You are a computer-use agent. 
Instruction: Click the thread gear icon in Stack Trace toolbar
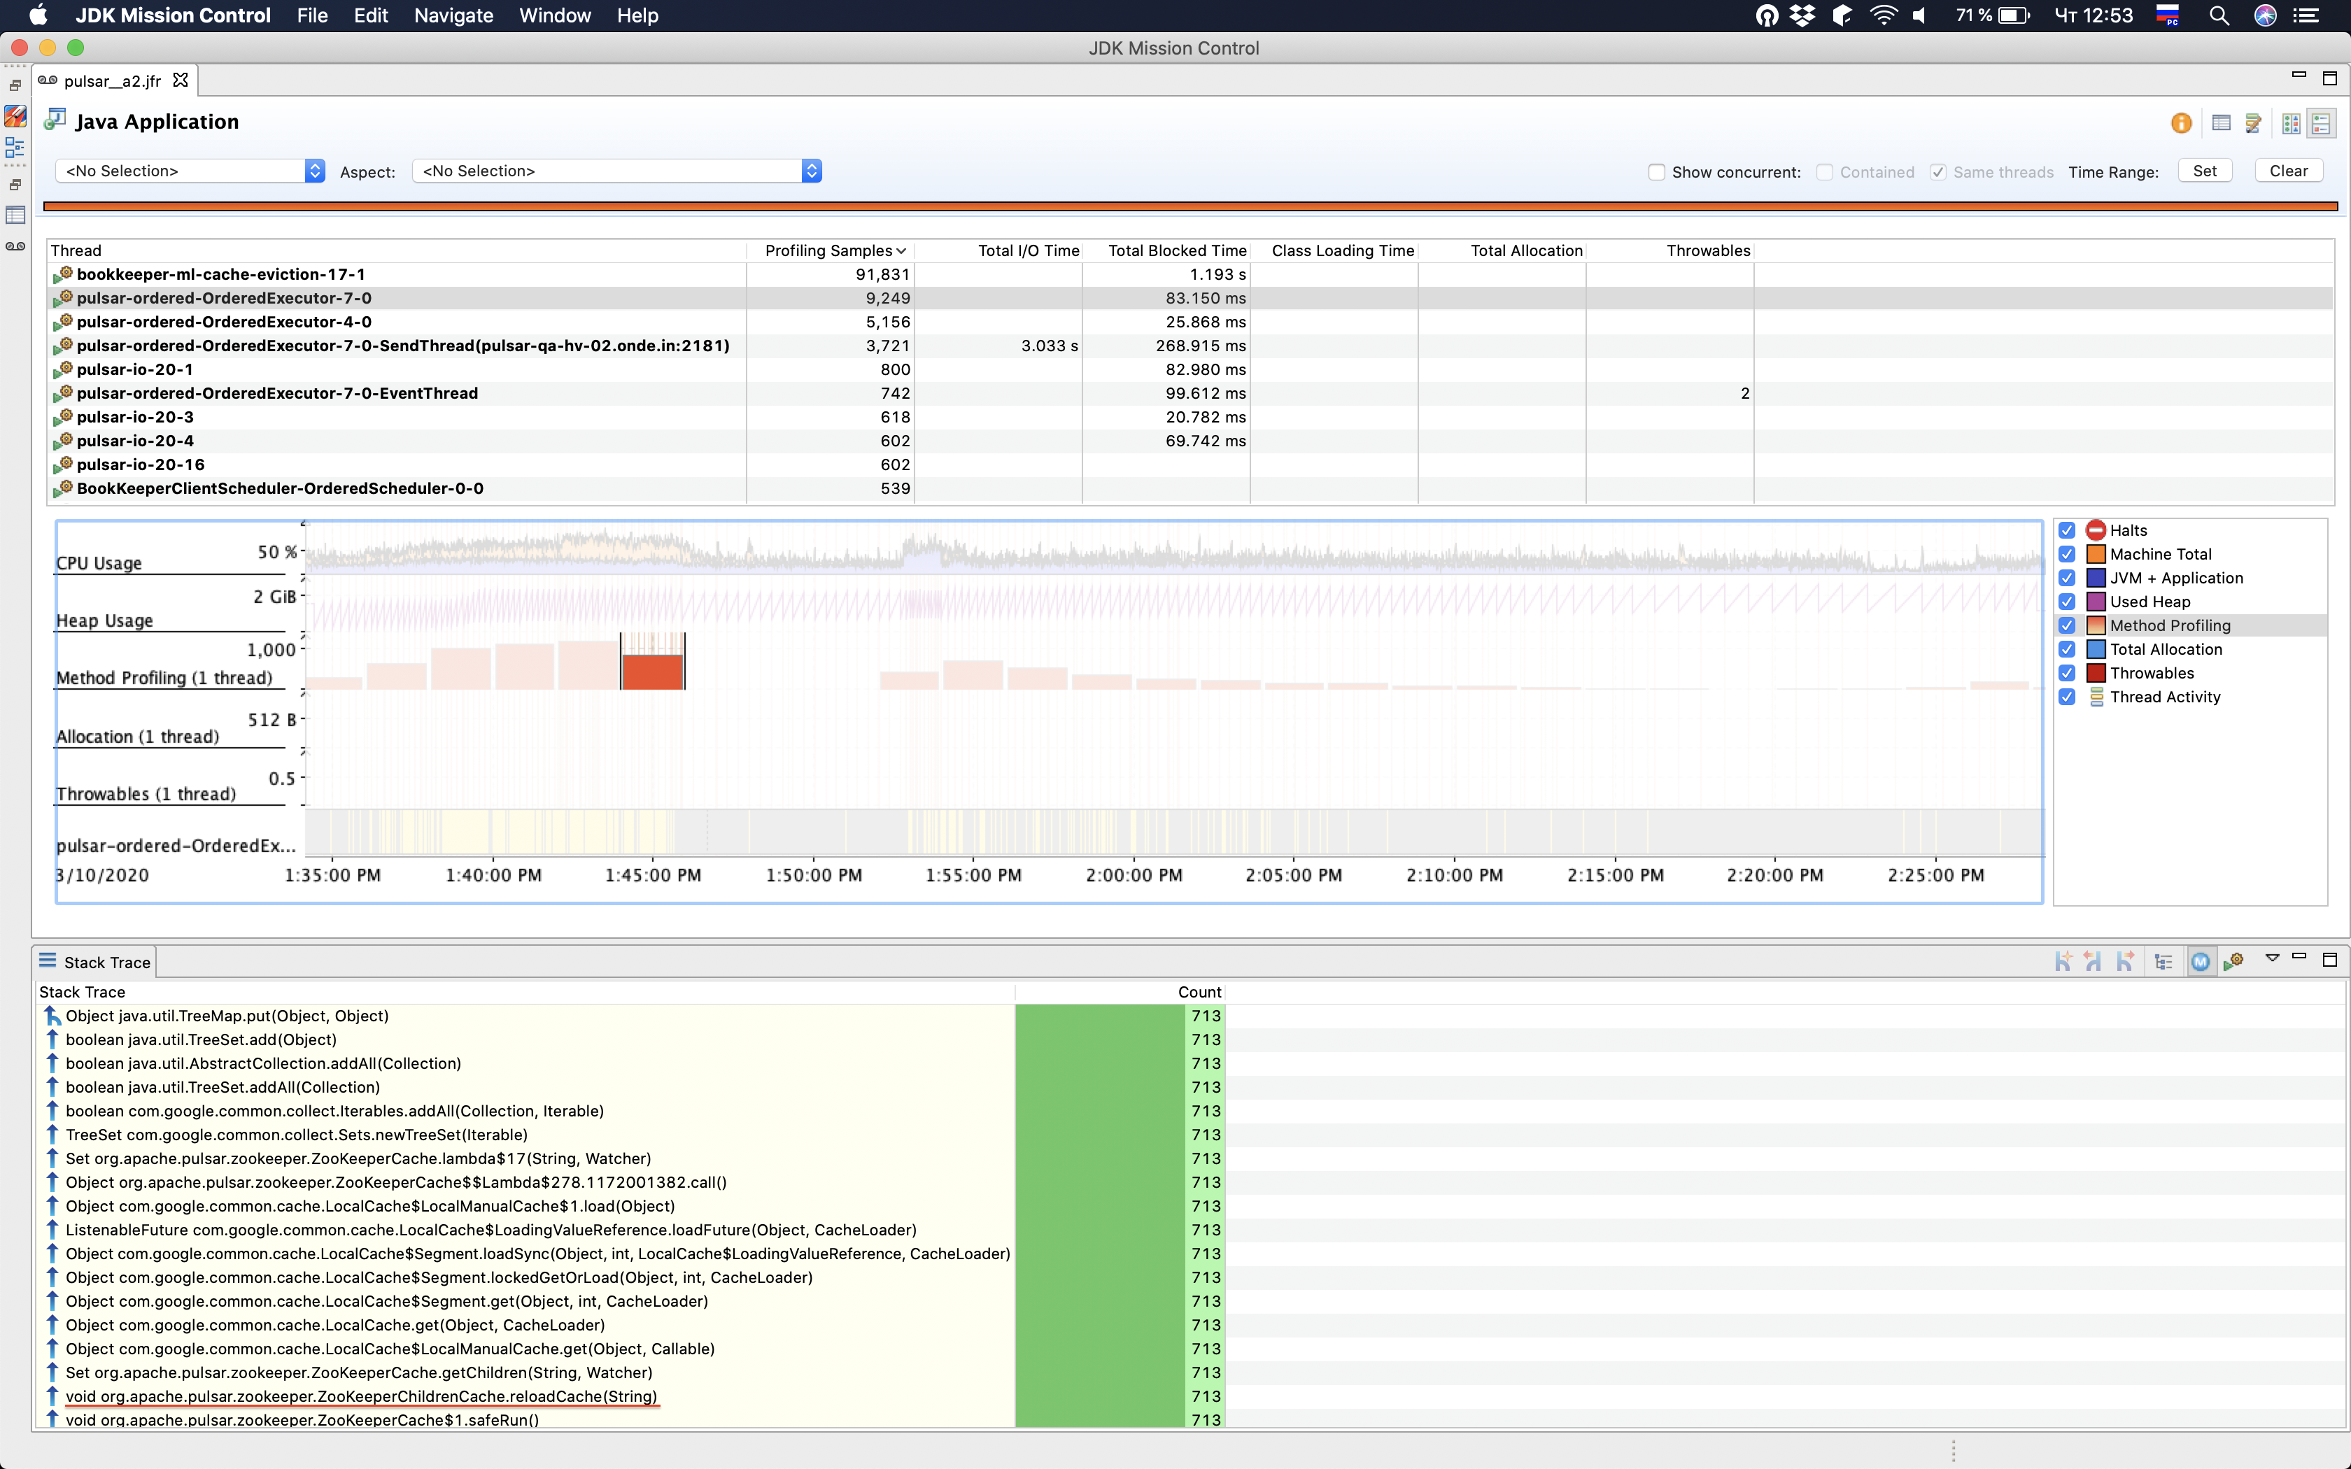click(x=2233, y=961)
